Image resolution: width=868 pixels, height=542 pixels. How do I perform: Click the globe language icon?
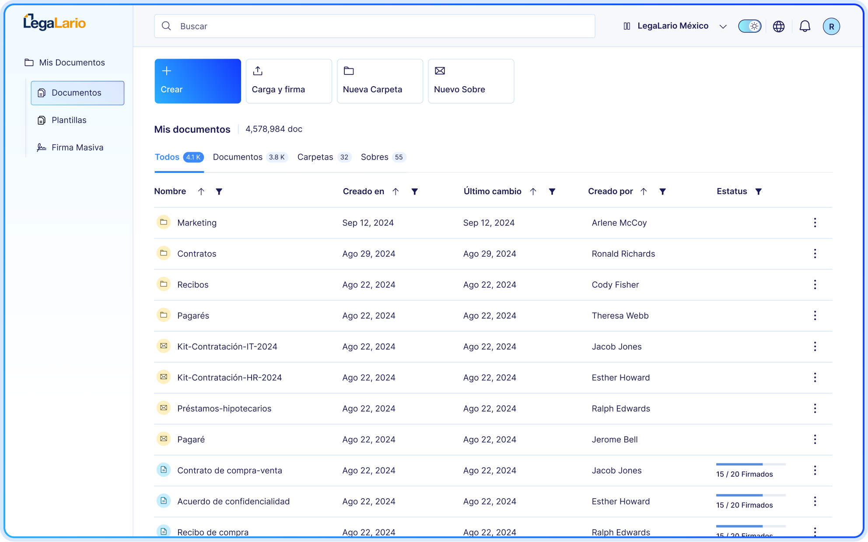coord(778,26)
